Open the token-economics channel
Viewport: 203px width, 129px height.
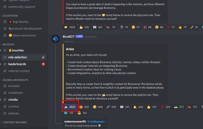click(24, 35)
